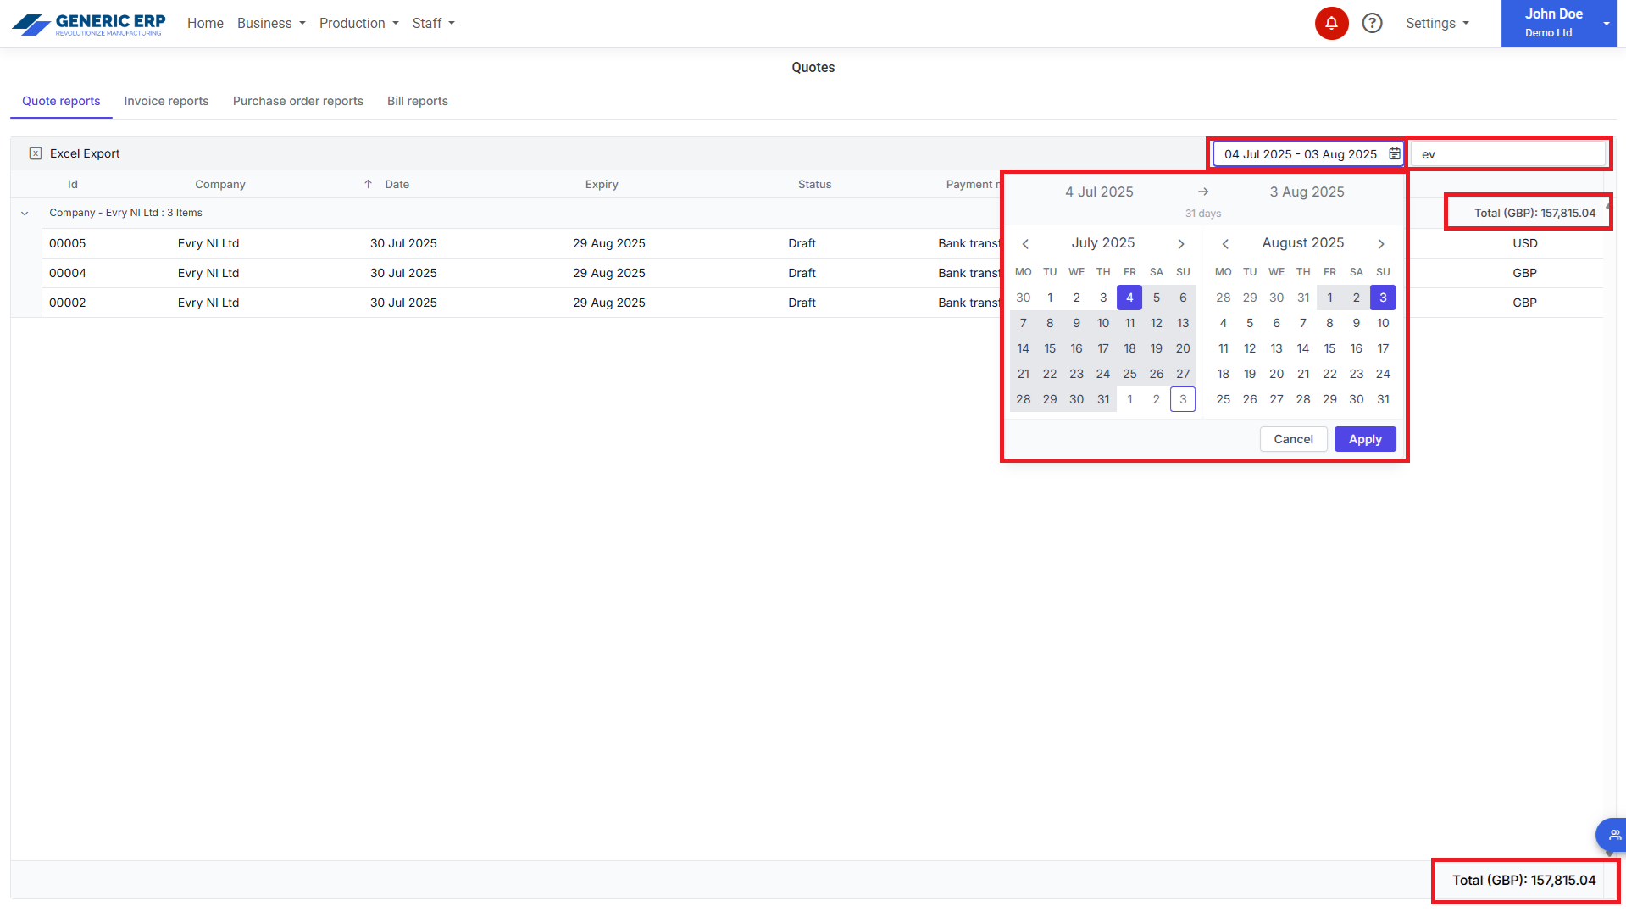Go to next month after August 2025
This screenshot has width=1626, height=912.
click(1380, 244)
